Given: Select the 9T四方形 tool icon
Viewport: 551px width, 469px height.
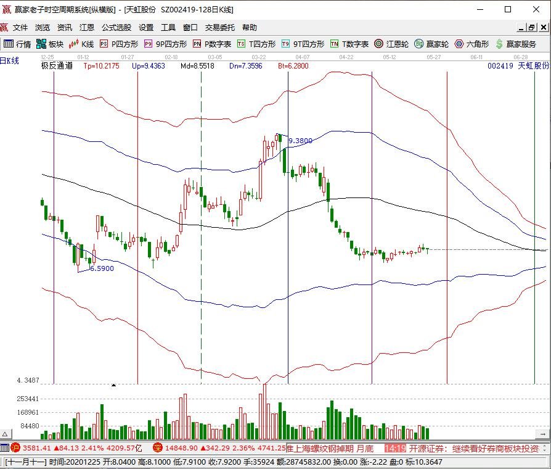Looking at the screenshot, I should pyautogui.click(x=303, y=44).
